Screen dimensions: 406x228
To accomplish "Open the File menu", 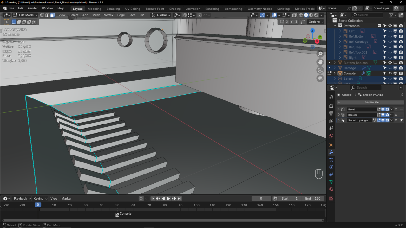I will point(12,8).
